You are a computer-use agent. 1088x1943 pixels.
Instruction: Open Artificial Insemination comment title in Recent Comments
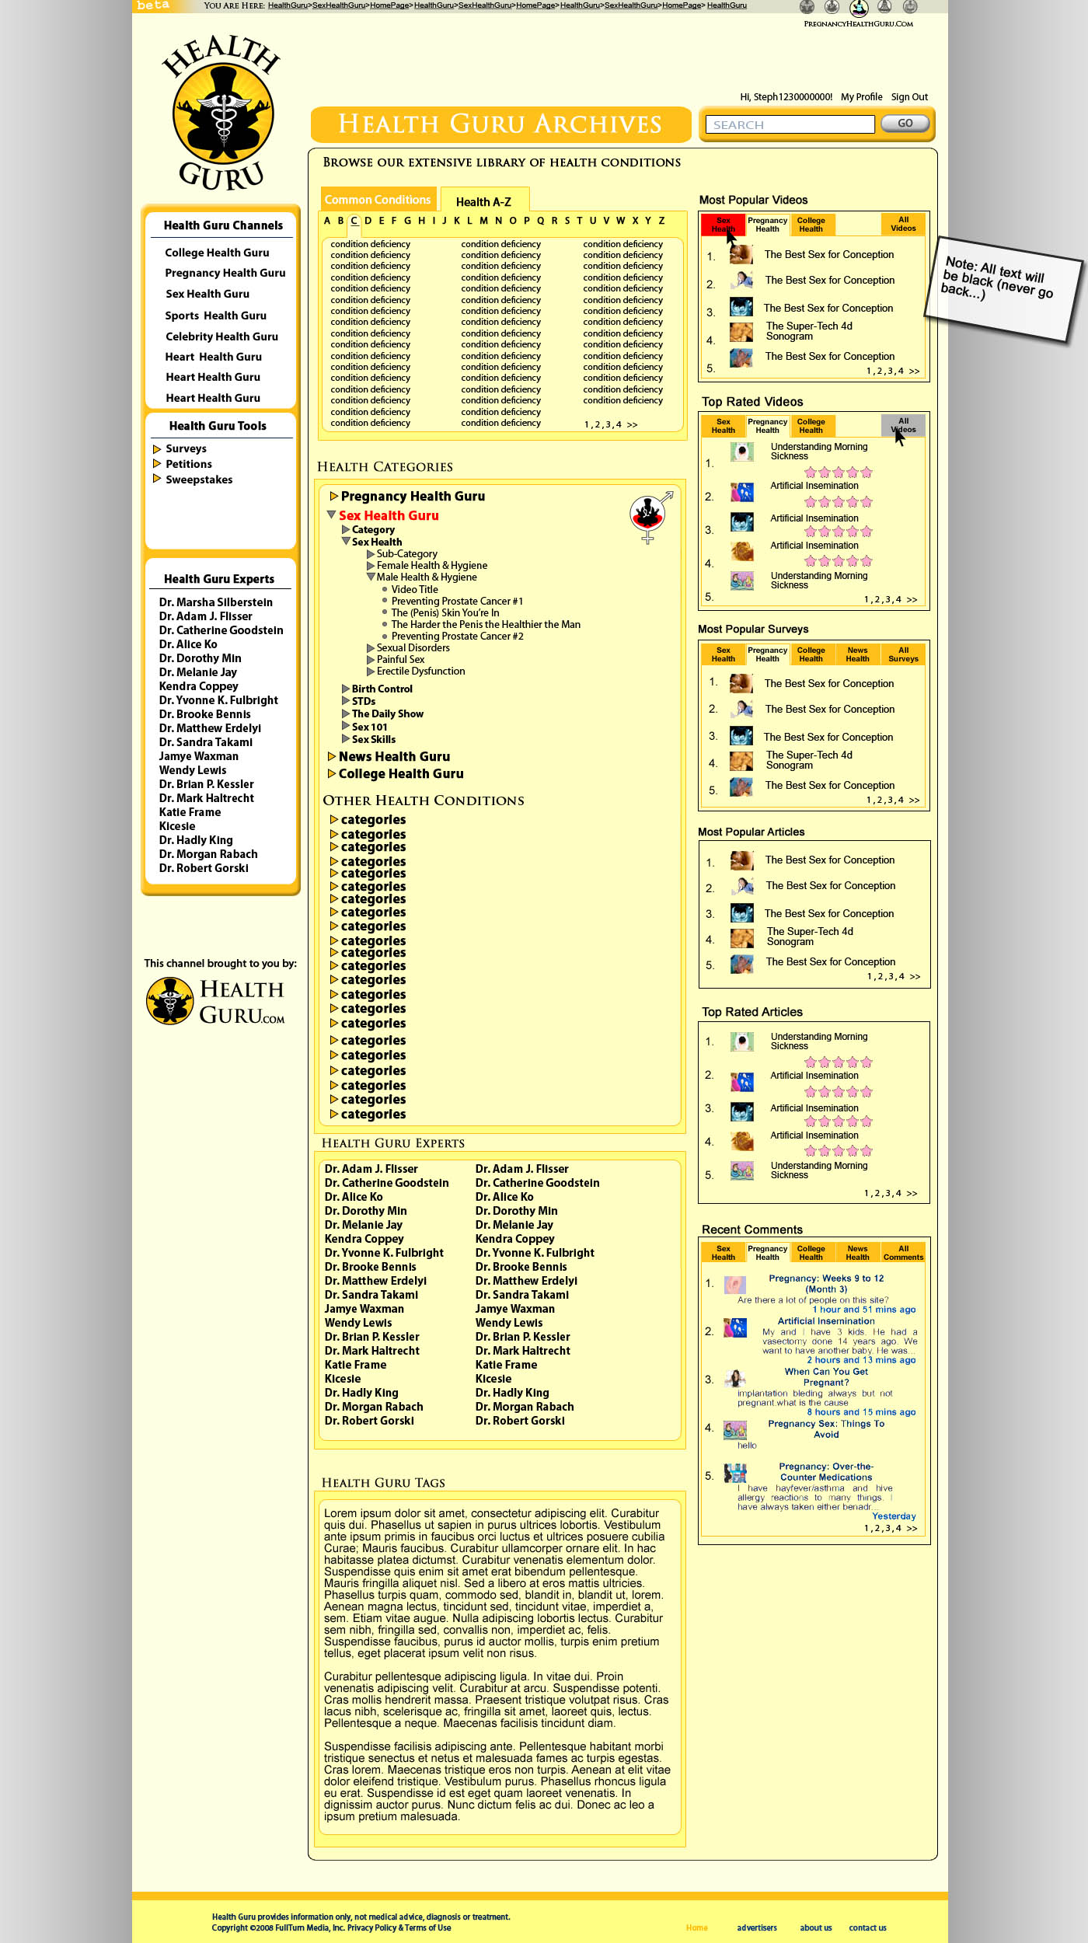coord(826,1321)
